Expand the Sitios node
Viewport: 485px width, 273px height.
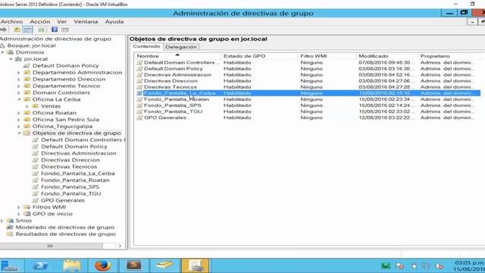tap(2, 221)
